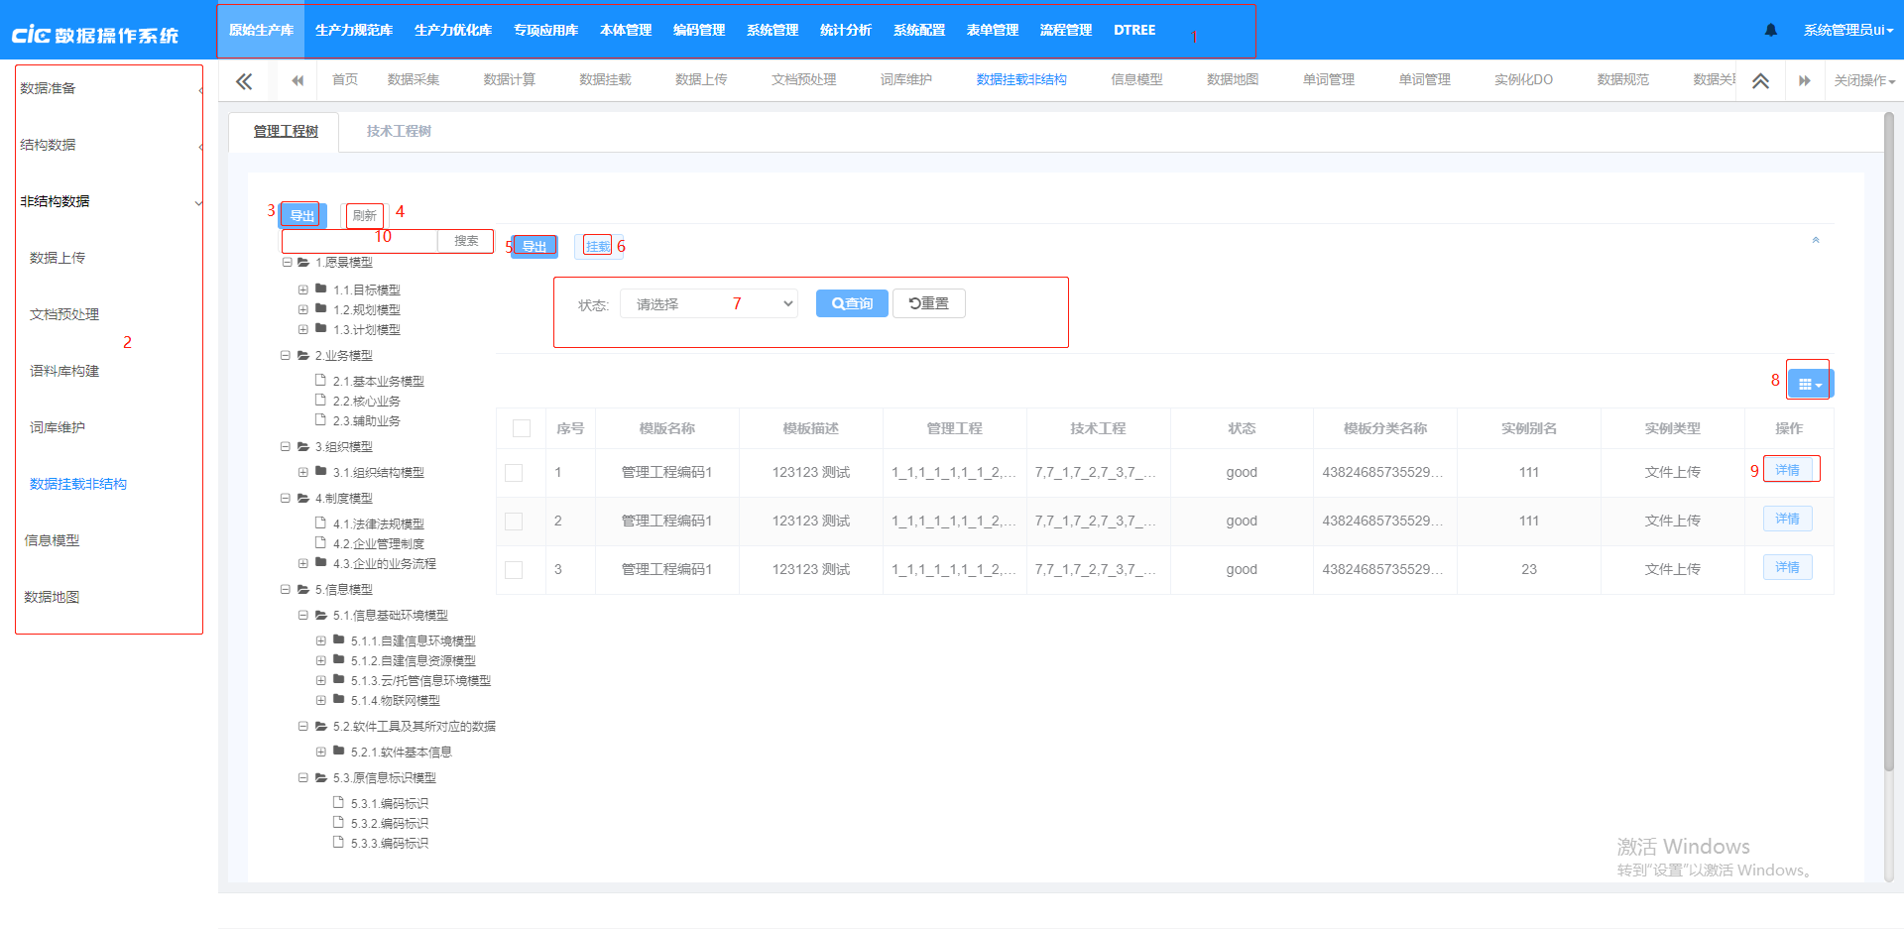
Task: Check the checkbox for row 1
Action: (514, 473)
